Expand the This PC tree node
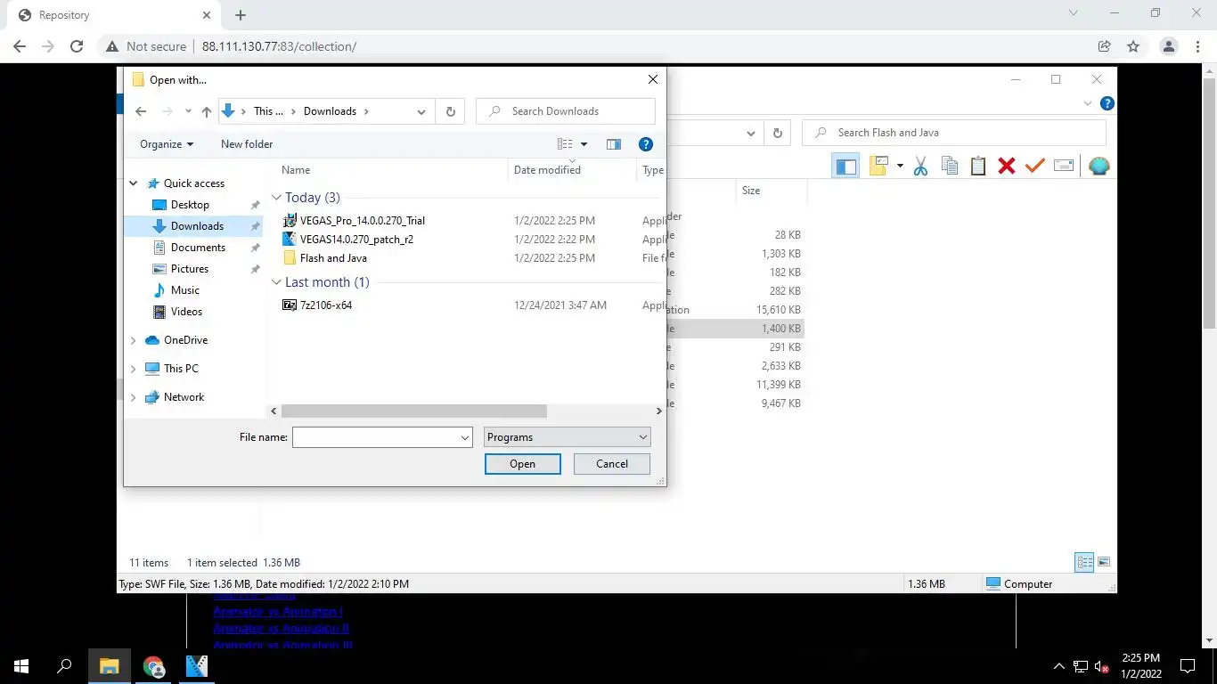This screenshot has height=684, width=1217. 134,369
